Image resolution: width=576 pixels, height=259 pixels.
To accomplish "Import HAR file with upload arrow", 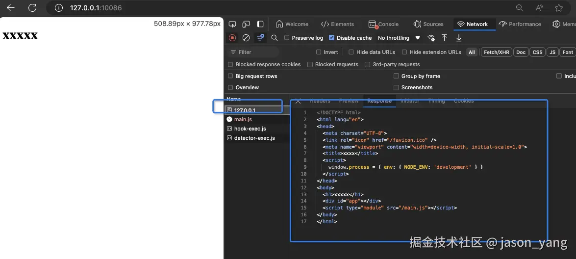I will pyautogui.click(x=445, y=38).
